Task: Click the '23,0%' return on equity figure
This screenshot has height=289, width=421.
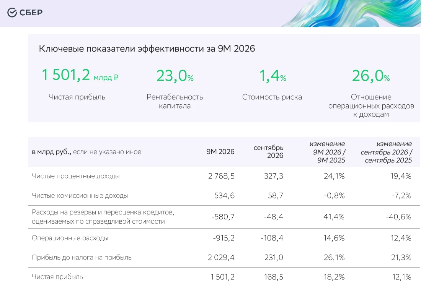Action: click(x=175, y=76)
